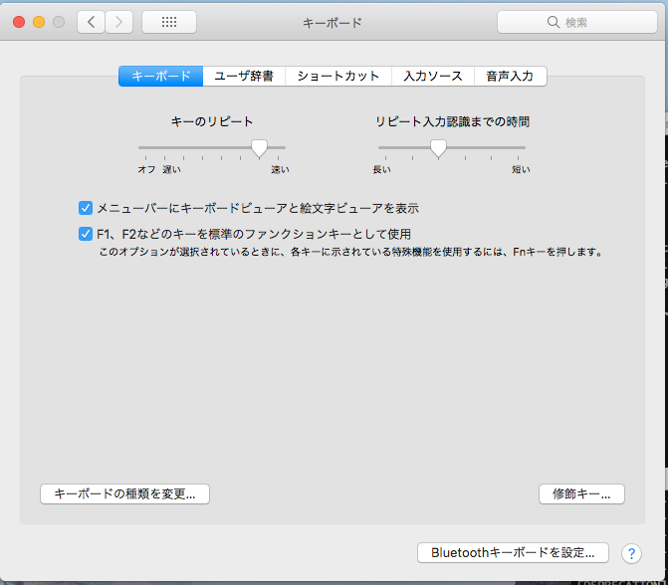
Task: Click Bluetoothキーボードを設定 button
Action: point(513,552)
